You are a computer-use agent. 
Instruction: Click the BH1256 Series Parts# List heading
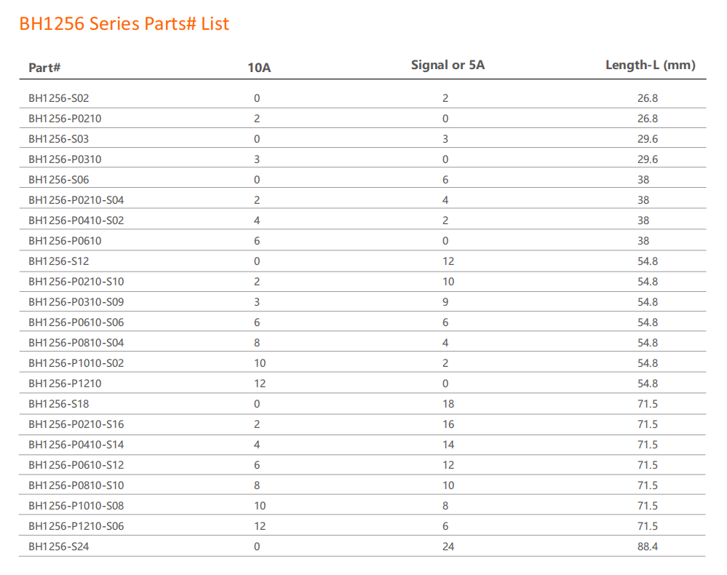(124, 23)
